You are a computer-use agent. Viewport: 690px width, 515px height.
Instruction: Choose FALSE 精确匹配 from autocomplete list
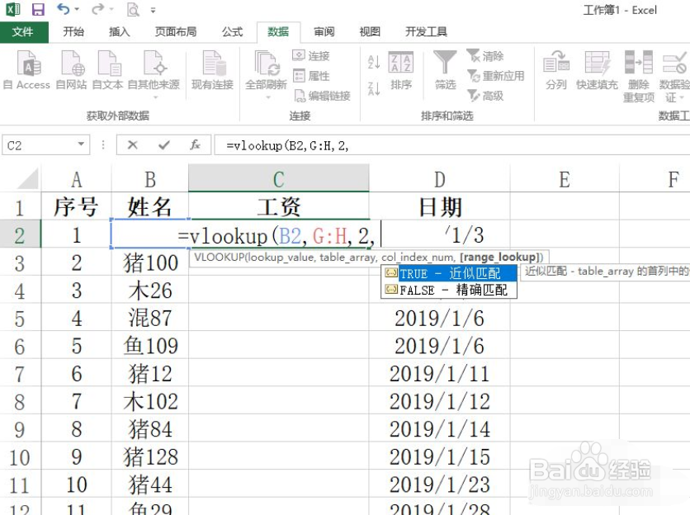click(449, 290)
